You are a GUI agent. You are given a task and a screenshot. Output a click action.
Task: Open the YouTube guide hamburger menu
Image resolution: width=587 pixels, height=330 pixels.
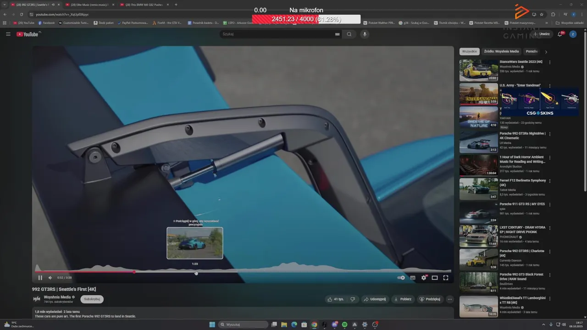(x=8, y=34)
